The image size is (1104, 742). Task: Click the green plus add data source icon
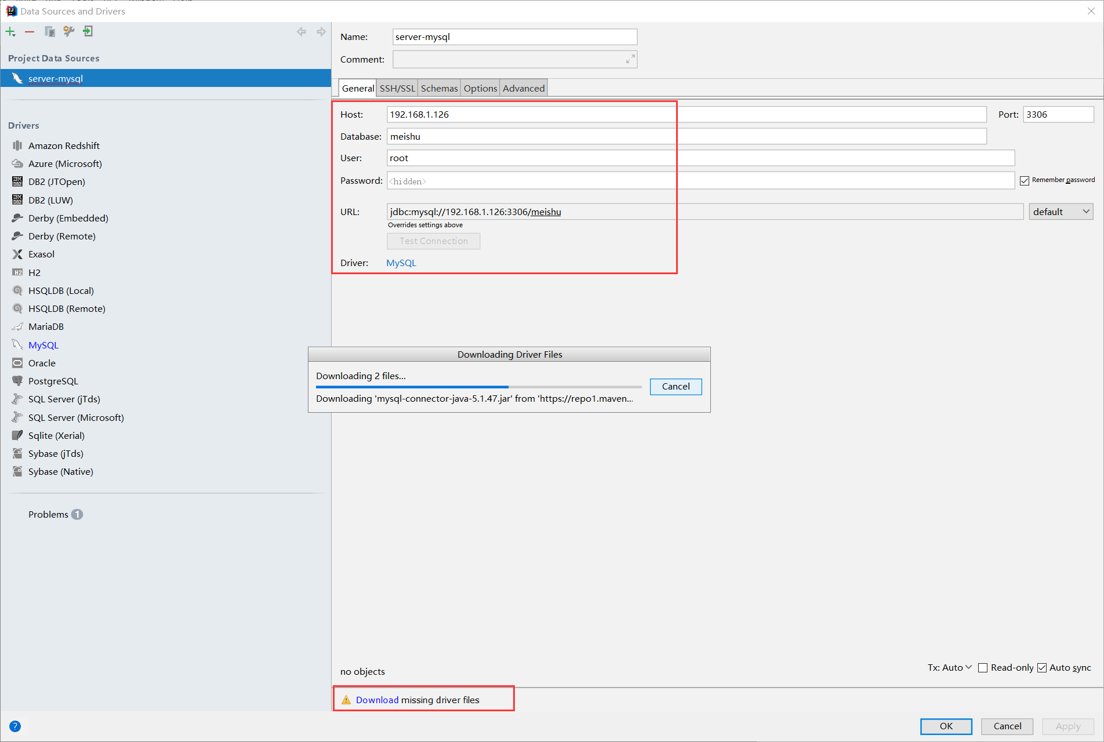click(x=10, y=32)
